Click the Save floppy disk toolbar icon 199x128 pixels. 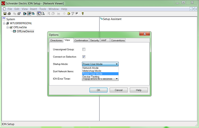point(5,14)
